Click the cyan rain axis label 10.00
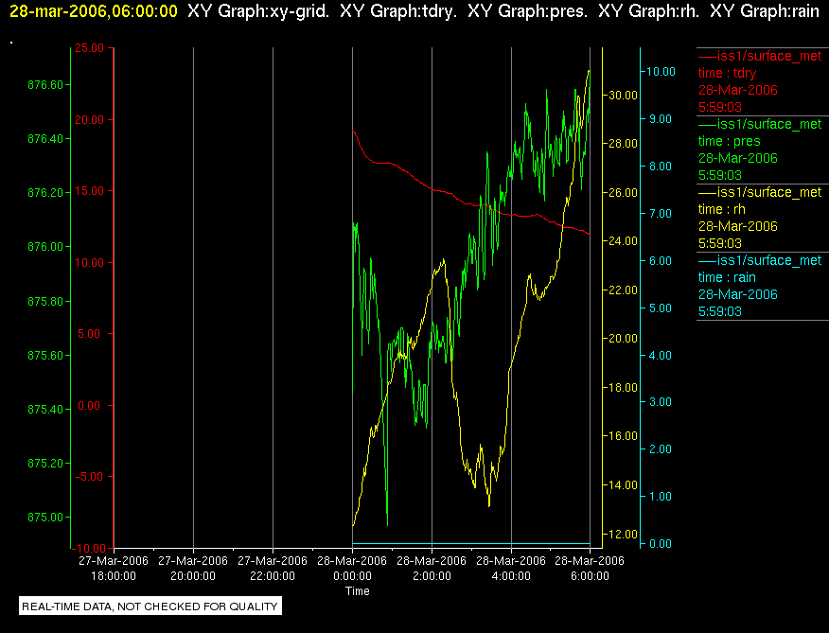The height and width of the screenshot is (633, 829). tap(661, 71)
